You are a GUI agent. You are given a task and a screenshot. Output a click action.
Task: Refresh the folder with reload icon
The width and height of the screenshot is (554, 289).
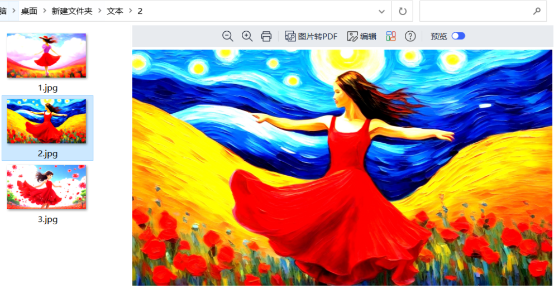(403, 11)
